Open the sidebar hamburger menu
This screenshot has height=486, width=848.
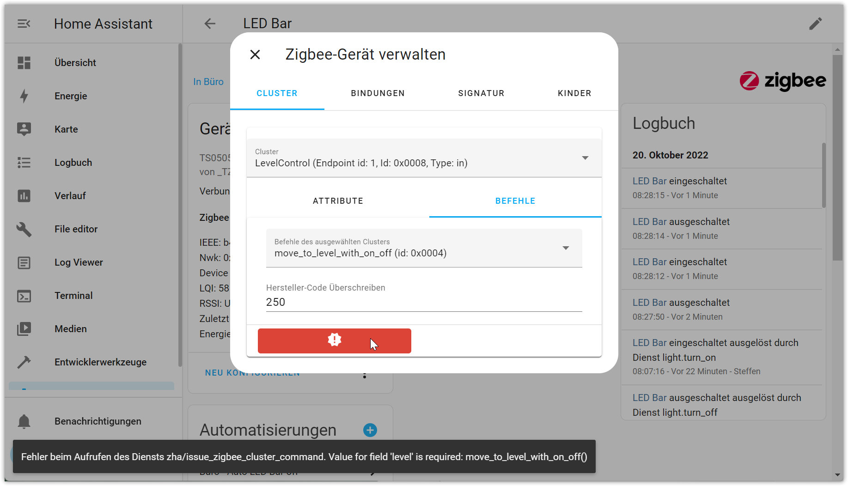click(24, 24)
